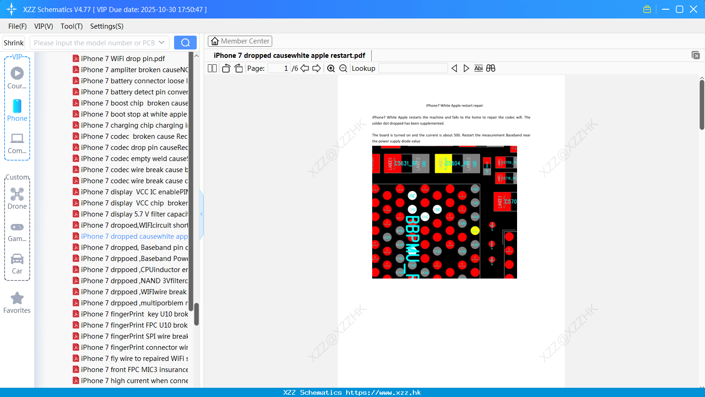The height and width of the screenshot is (397, 705).
Task: Open iPhone 7 dropoed,WIFIcircuit short file
Action: [131, 225]
